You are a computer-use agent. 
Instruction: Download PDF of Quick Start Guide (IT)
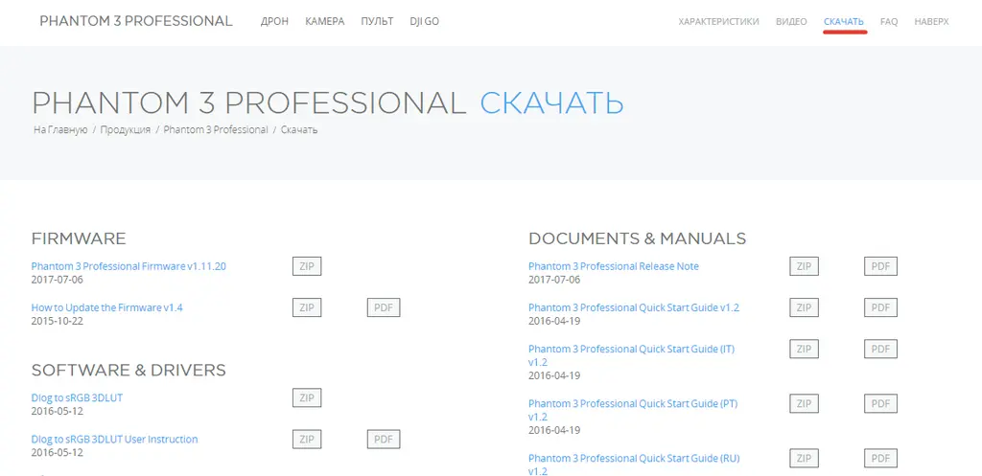pyautogui.click(x=879, y=350)
